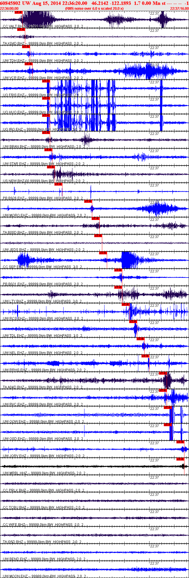The width and height of the screenshot is (189, 578).
Task: Select the US NEW BHZ 00 trace label
Action: 16,181
